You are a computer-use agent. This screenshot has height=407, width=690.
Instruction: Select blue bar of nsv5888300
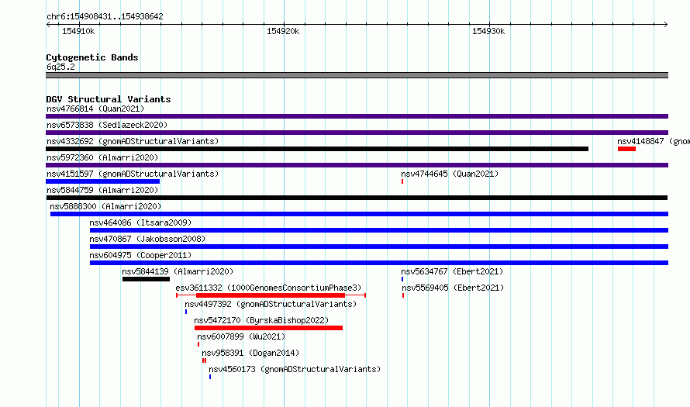click(359, 214)
